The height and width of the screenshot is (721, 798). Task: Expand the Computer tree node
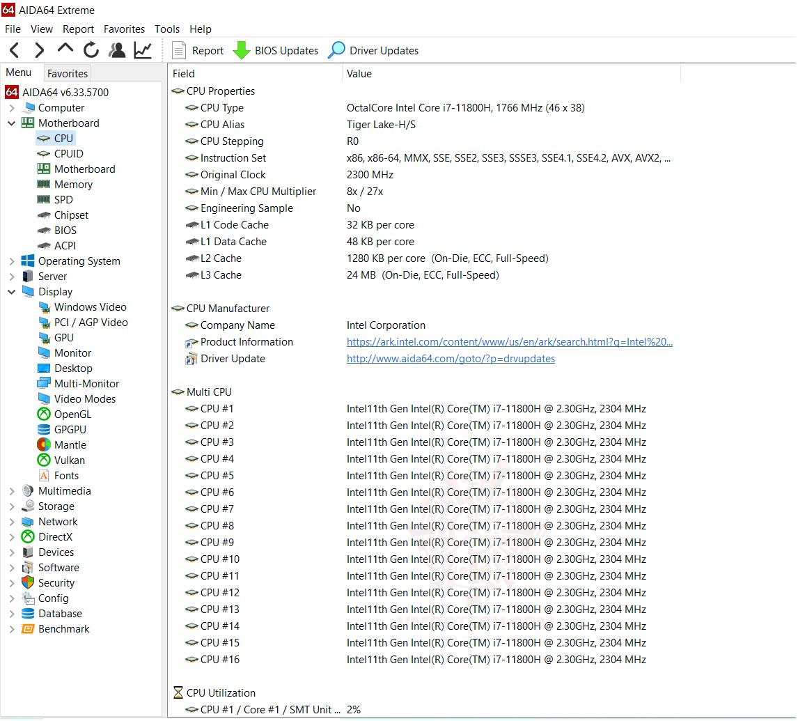(12, 108)
